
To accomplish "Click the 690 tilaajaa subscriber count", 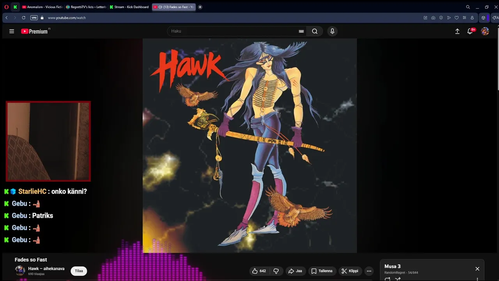I will click(36, 274).
